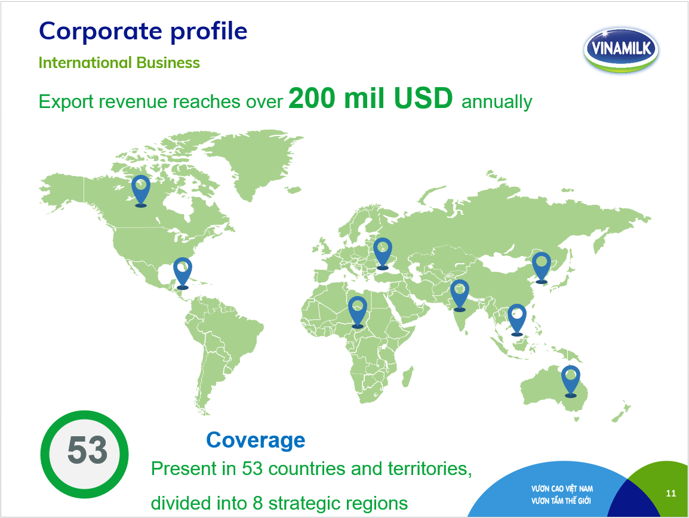This screenshot has height=518, width=689.
Task: Click the Corporate profile title
Action: click(x=143, y=31)
